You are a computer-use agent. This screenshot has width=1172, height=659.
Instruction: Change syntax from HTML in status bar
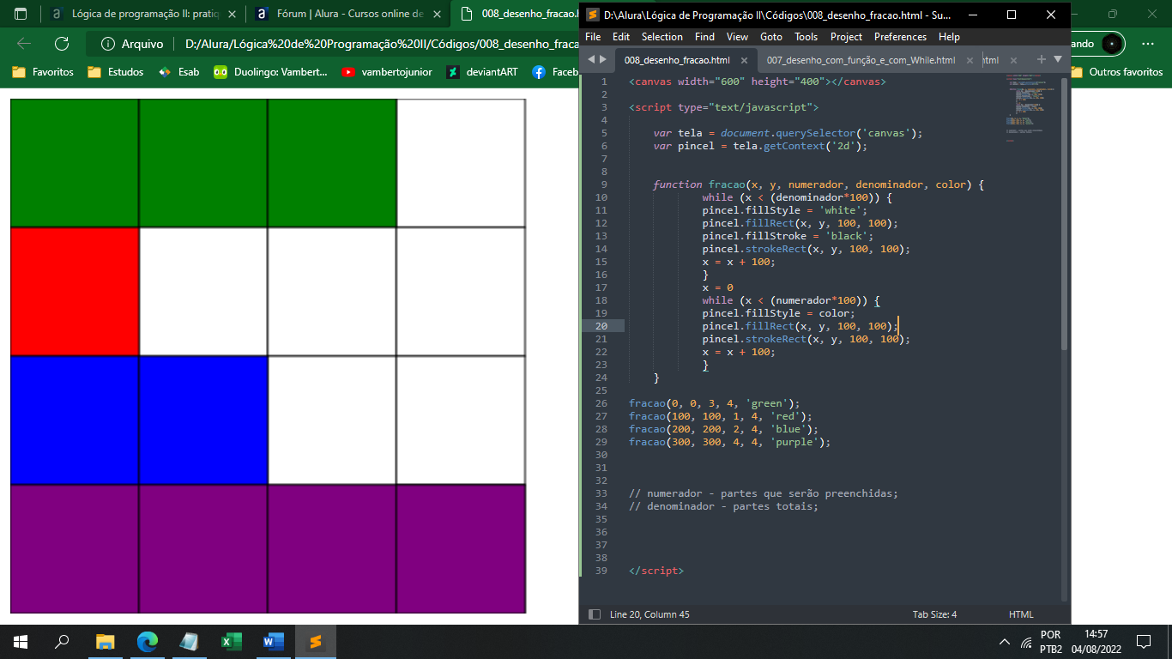pyautogui.click(x=1021, y=614)
